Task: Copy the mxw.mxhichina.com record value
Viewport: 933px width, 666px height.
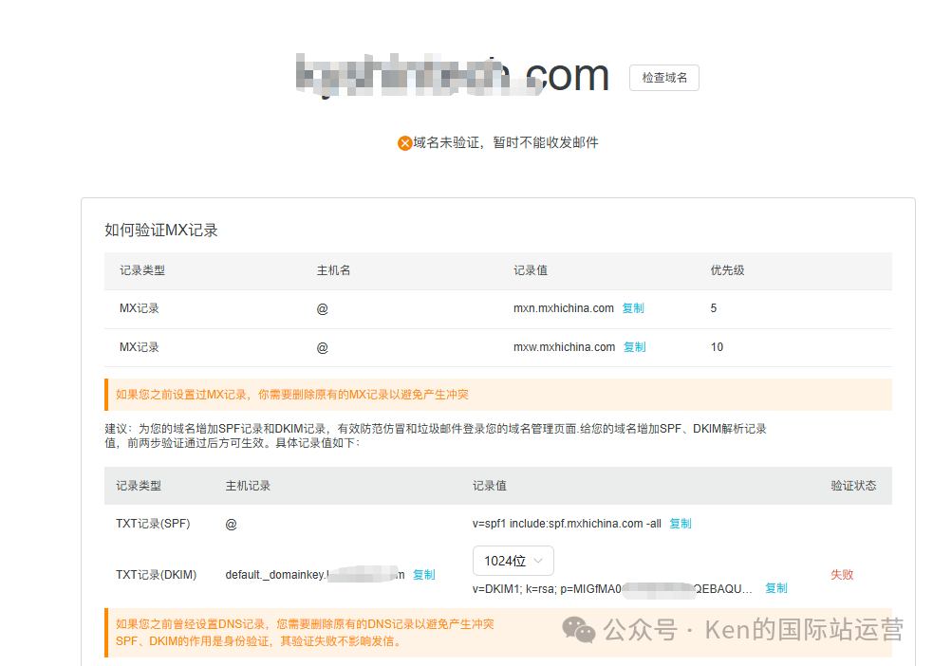Action: click(x=634, y=346)
